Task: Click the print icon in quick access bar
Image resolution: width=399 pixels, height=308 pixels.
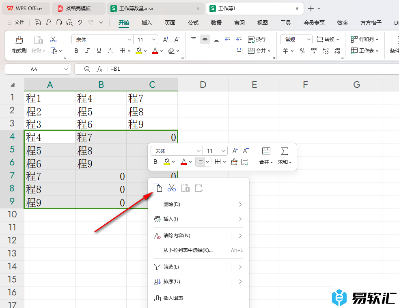Action: pos(59,23)
